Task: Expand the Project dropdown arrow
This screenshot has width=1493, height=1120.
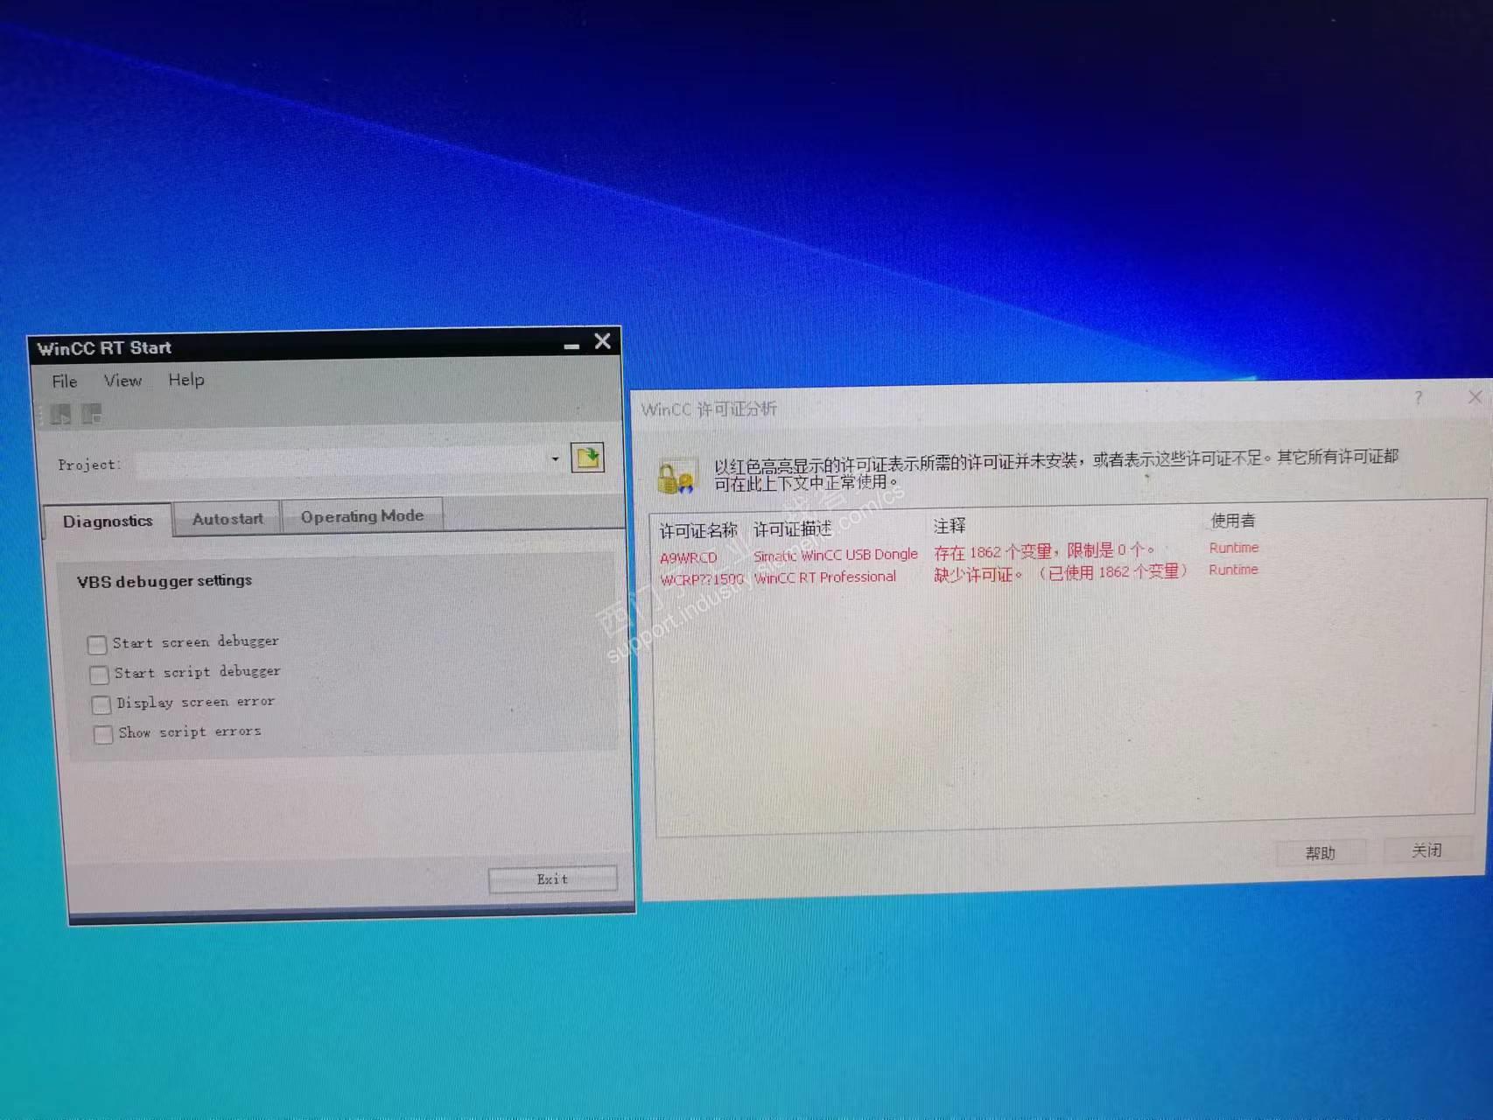Action: point(555,458)
